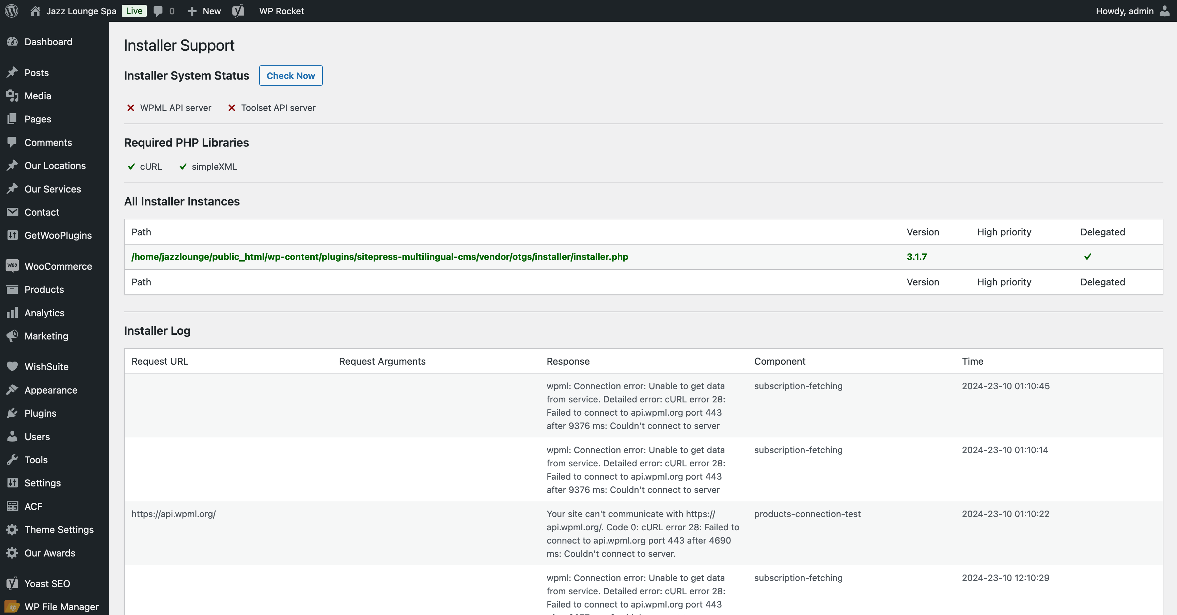The width and height of the screenshot is (1177, 615).
Task: Click the red X beside Toolset API server
Action: 232,108
